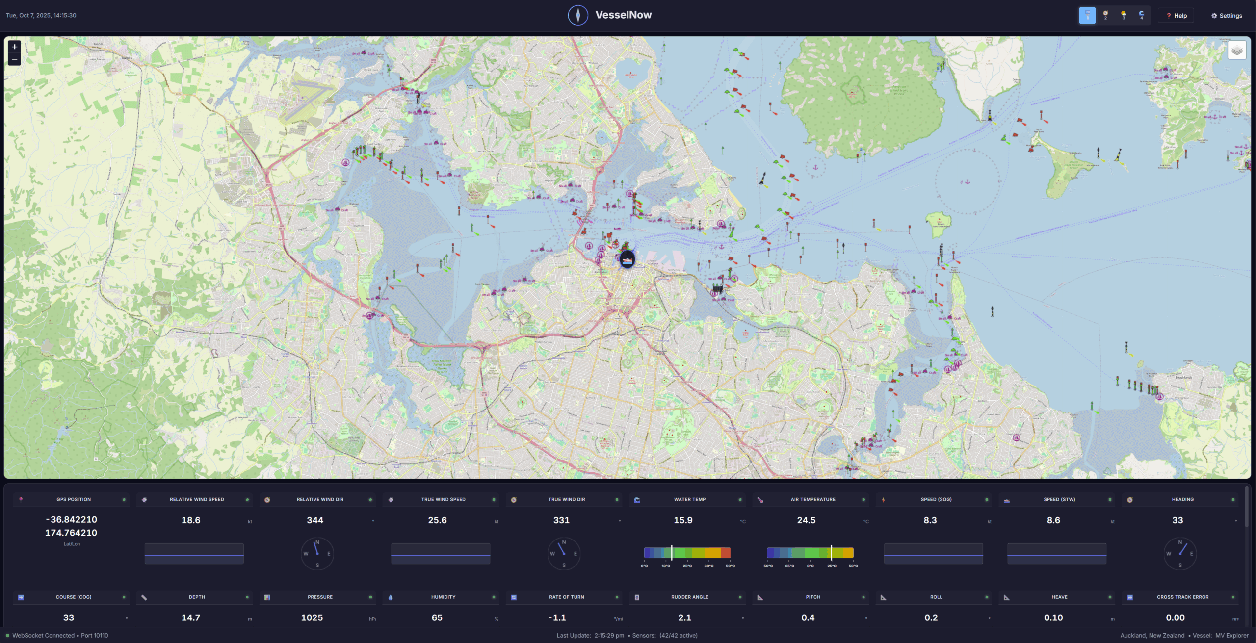Viewport: 1256px width, 643px height.
Task: Click the Water Temp color scale gradient
Action: (687, 553)
